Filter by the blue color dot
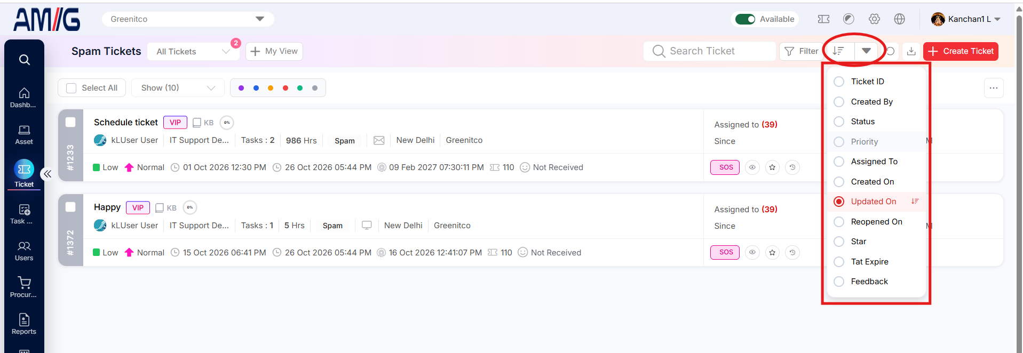 point(256,88)
